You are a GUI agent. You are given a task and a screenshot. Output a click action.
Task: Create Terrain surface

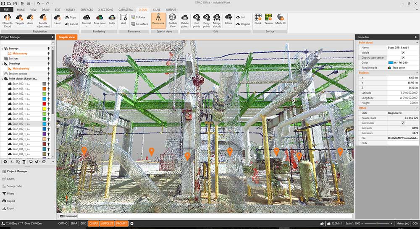[268, 20]
